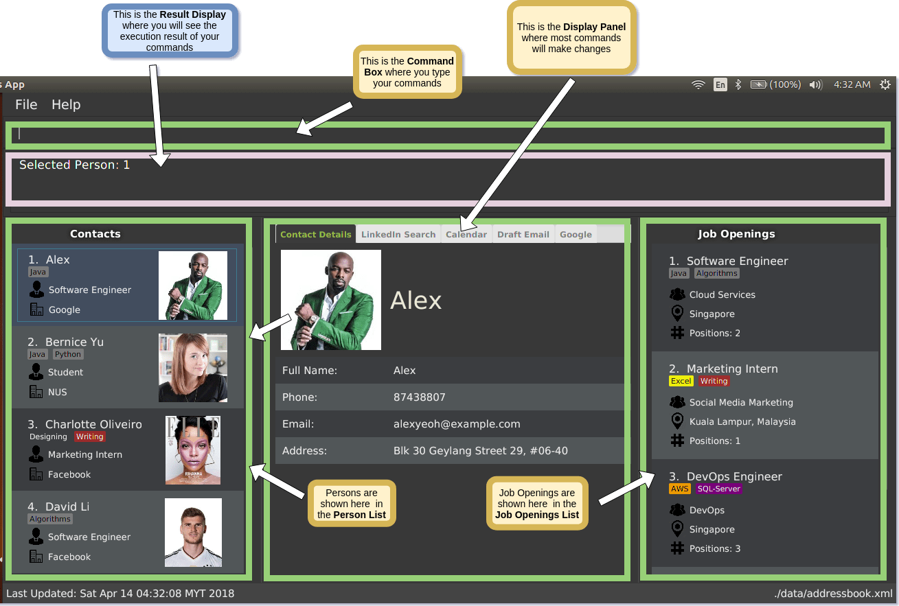The width and height of the screenshot is (899, 606).
Task: Click the location pin beside Kuala Lampur, Malaysia
Action: (677, 421)
